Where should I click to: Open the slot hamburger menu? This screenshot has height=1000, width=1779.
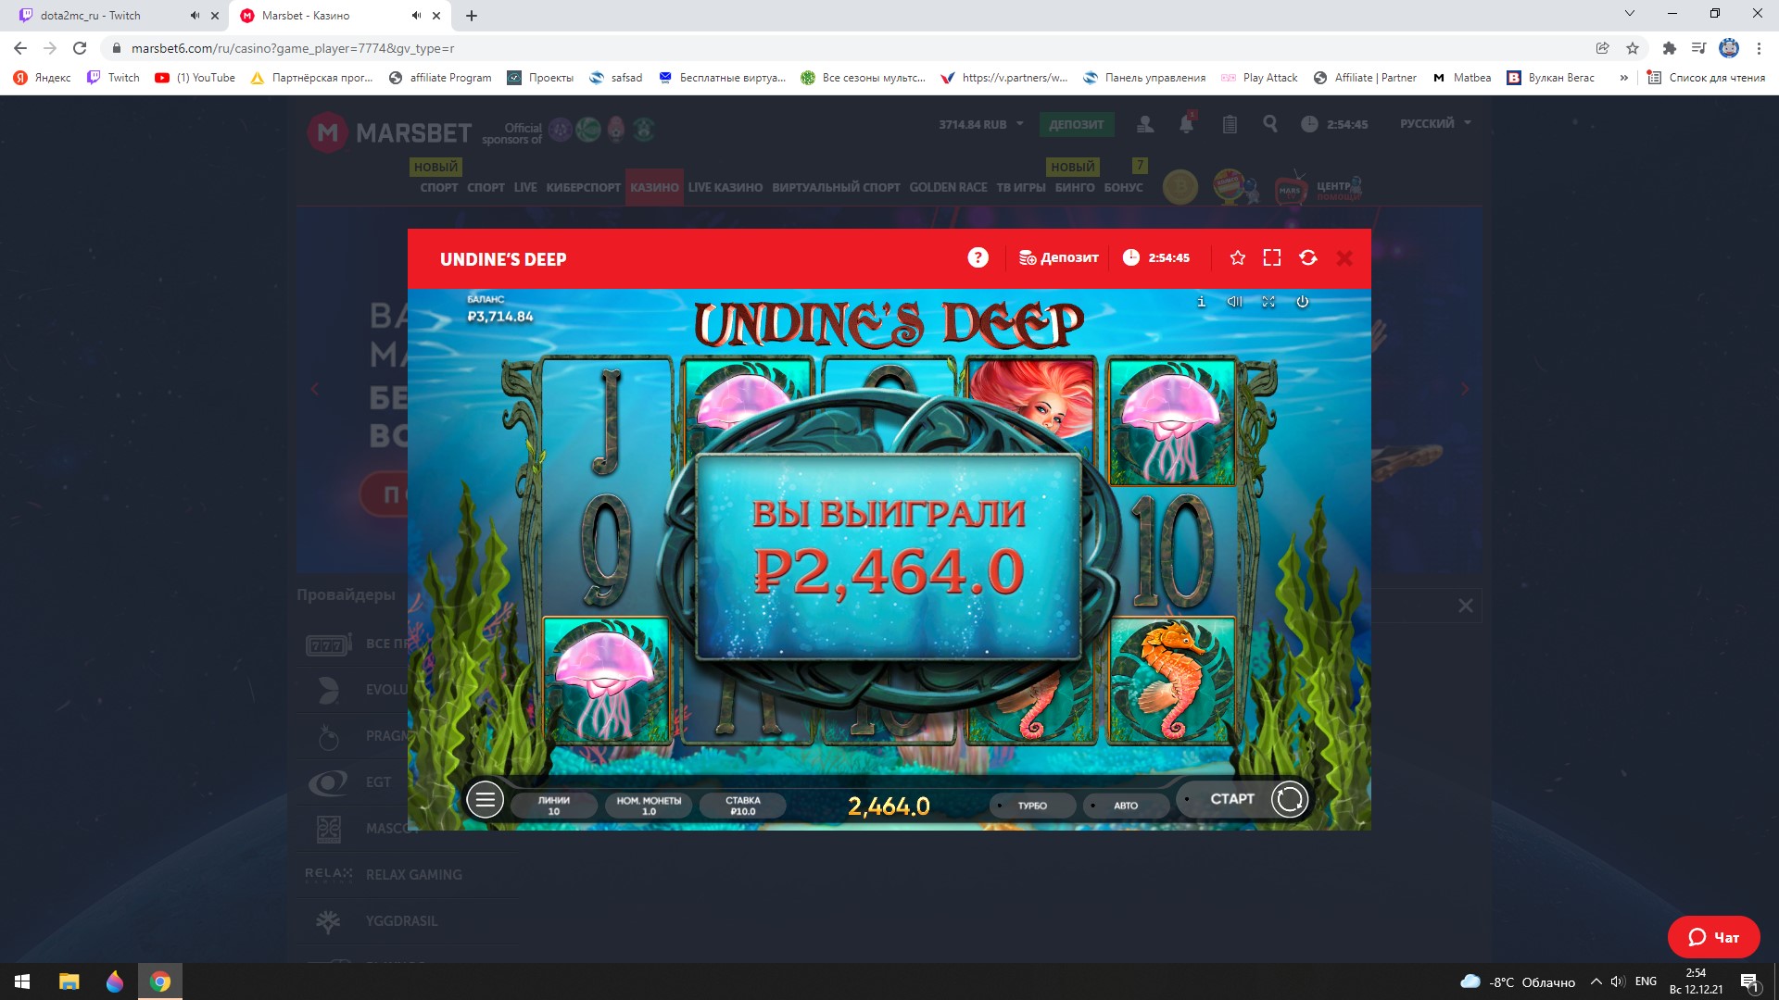[x=485, y=799]
